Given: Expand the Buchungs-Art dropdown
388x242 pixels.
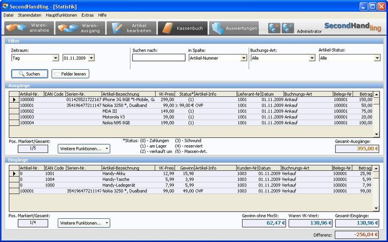Looking at the screenshot, I should tap(312, 58).
